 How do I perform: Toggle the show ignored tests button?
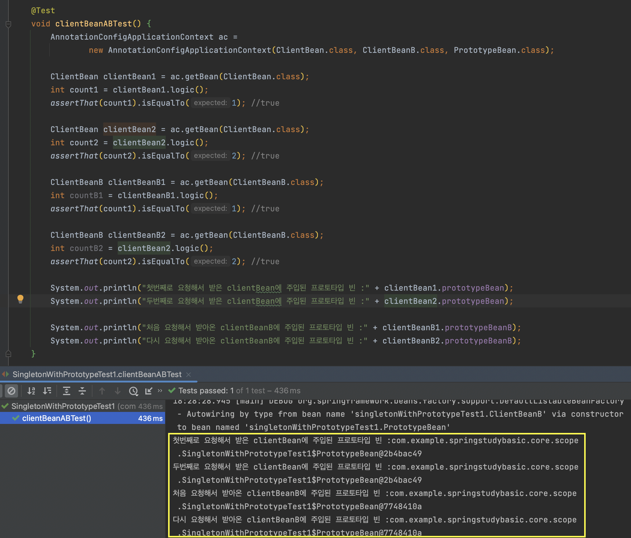[x=11, y=391]
